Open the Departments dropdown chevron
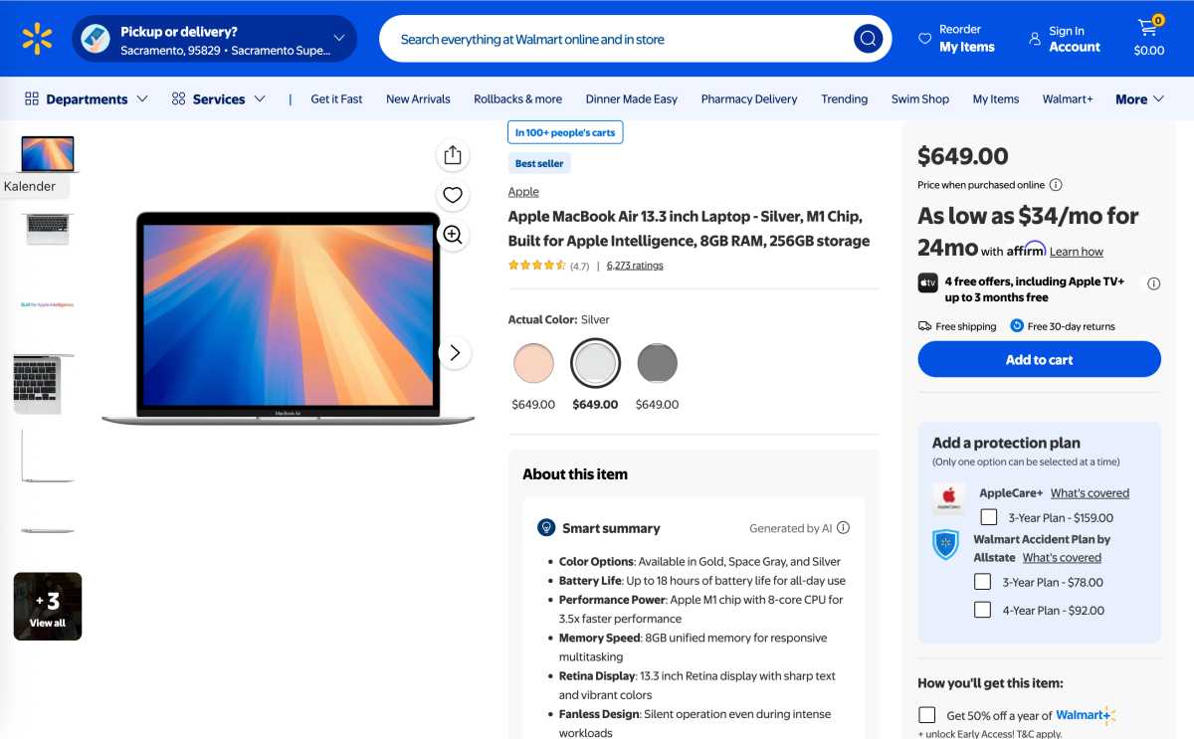Image resolution: width=1194 pixels, height=739 pixels. point(142,98)
